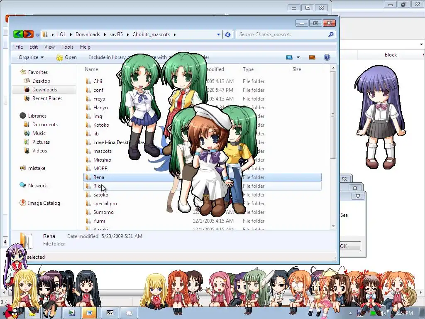The image size is (425, 319).
Task: Click the Sumomo folder icon
Action: click(x=88, y=212)
